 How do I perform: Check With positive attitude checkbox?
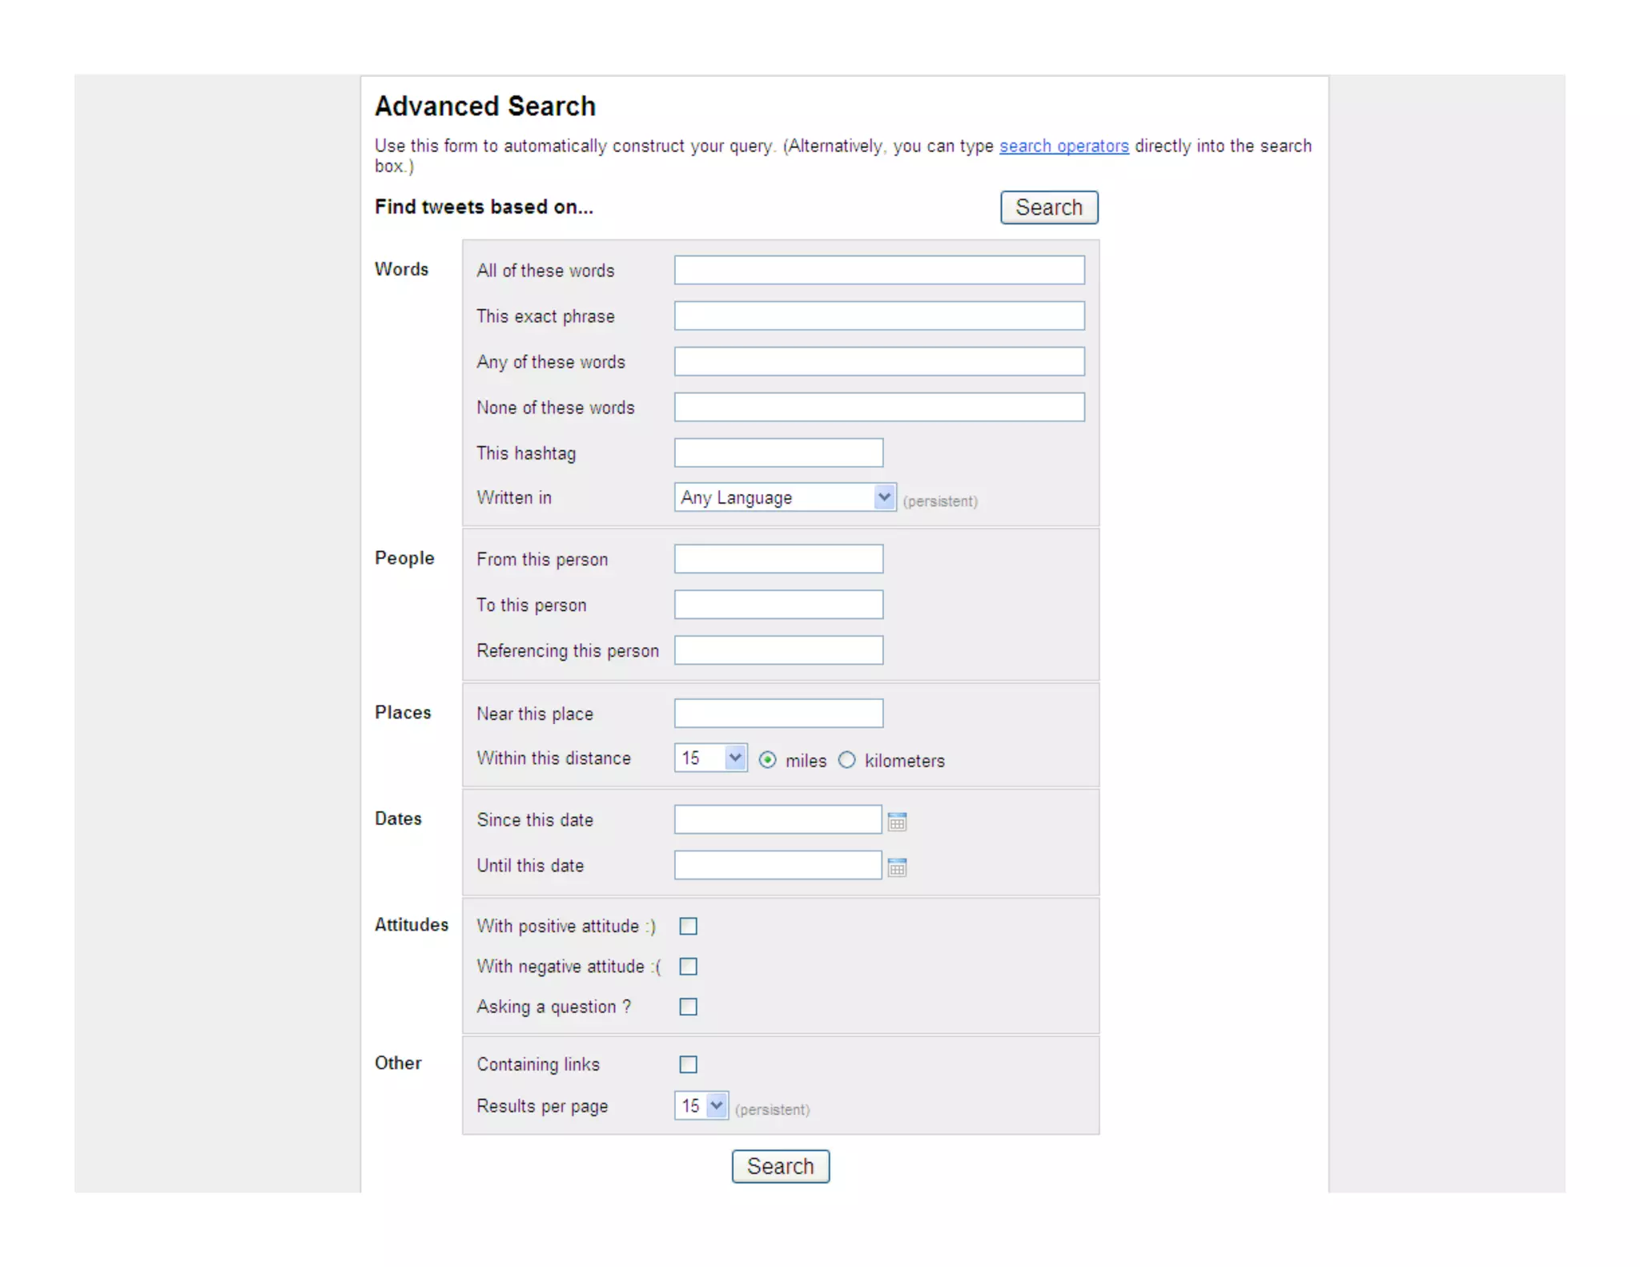pos(688,926)
